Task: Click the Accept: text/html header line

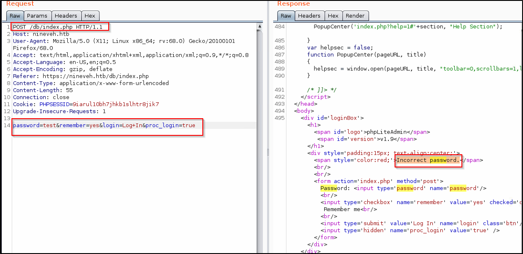Action: click(x=131, y=55)
